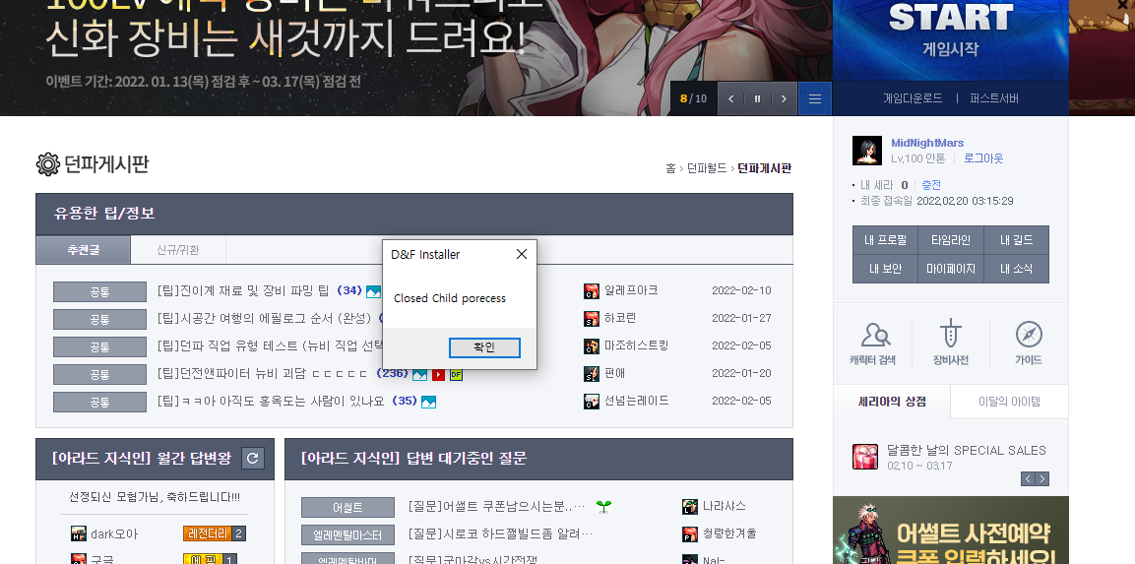Viewport: 1135px width, 564px height.
Task: Switch to 신규/귀환 tab
Action: [x=178, y=250]
